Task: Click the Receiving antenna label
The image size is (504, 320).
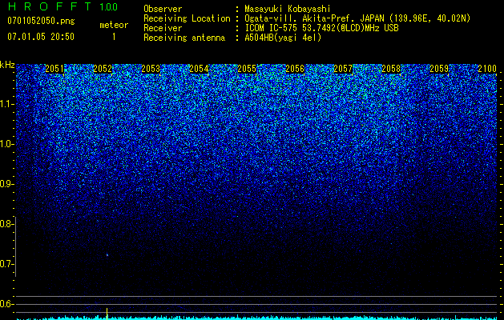Action: (x=184, y=38)
